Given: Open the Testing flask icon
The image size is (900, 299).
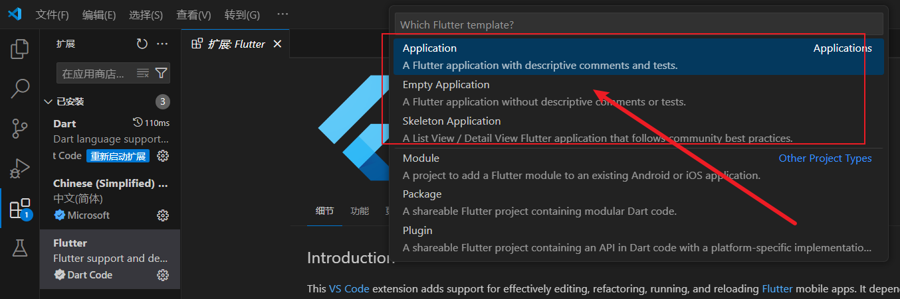Looking at the screenshot, I should 20,249.
